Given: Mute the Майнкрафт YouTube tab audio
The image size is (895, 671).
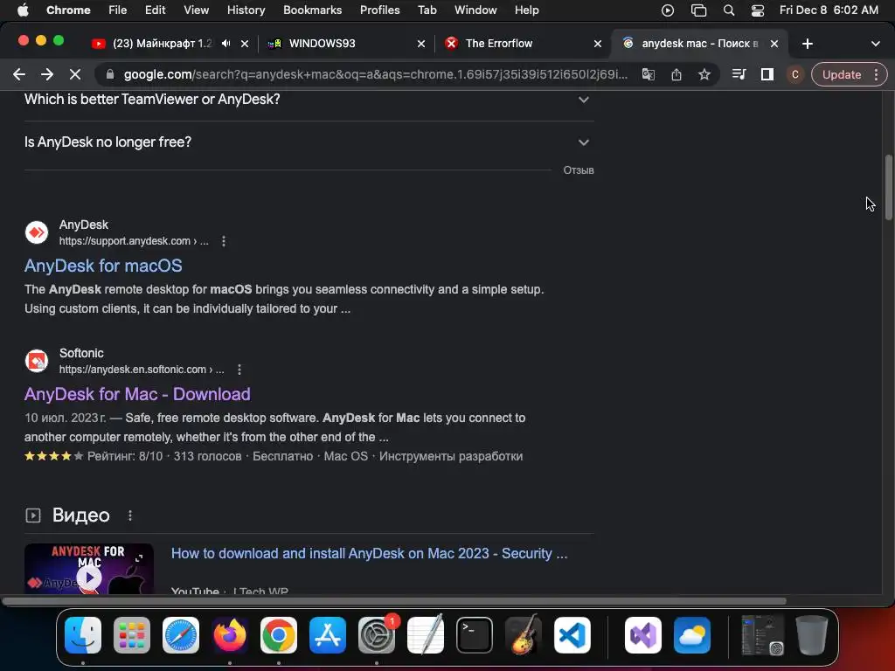Looking at the screenshot, I should click(226, 44).
